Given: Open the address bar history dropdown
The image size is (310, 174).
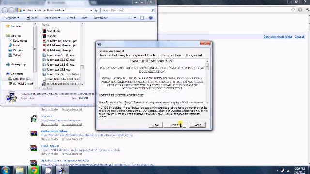Looking at the screenshot, I should (91, 10).
